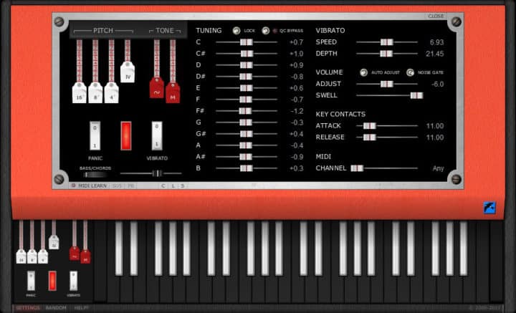Image resolution: width=516 pixels, height=313 pixels.
Task: Click the ATTACK value 11.00
Action: (x=435, y=126)
